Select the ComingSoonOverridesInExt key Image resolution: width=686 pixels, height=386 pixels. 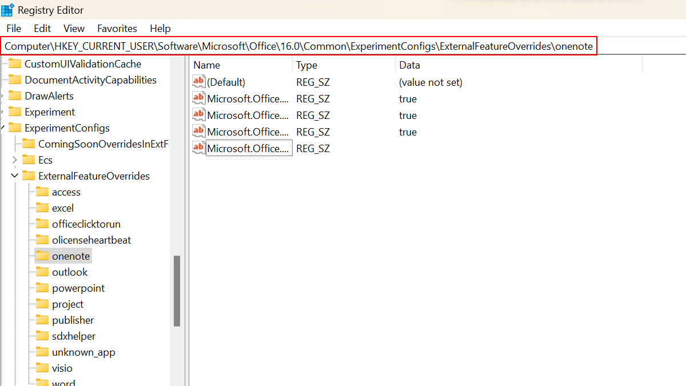pyautogui.click(x=103, y=144)
